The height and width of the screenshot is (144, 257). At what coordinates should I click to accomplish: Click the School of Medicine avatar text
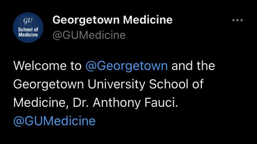pos(28,32)
